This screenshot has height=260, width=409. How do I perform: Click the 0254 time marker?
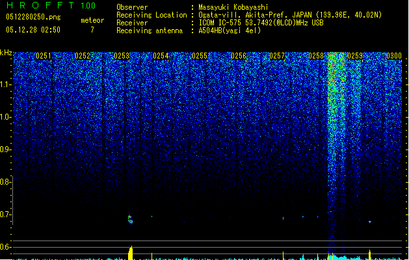coord(161,56)
